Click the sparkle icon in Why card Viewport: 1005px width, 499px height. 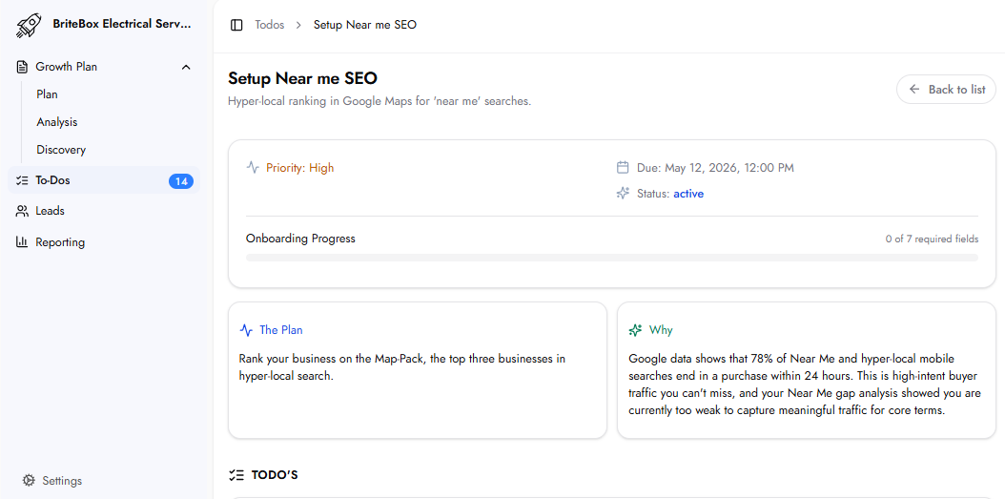636,330
